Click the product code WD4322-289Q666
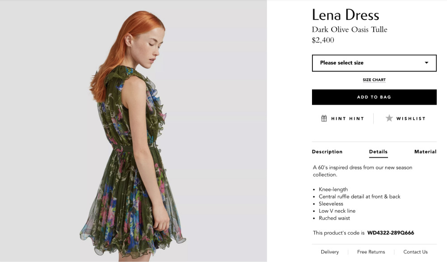Image resolution: width=447 pixels, height=262 pixels. click(391, 233)
